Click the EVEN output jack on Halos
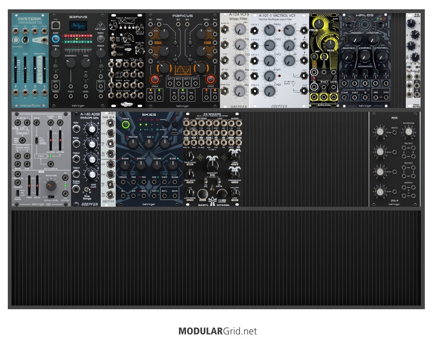Screen dimensions: 436x339 [386, 98]
